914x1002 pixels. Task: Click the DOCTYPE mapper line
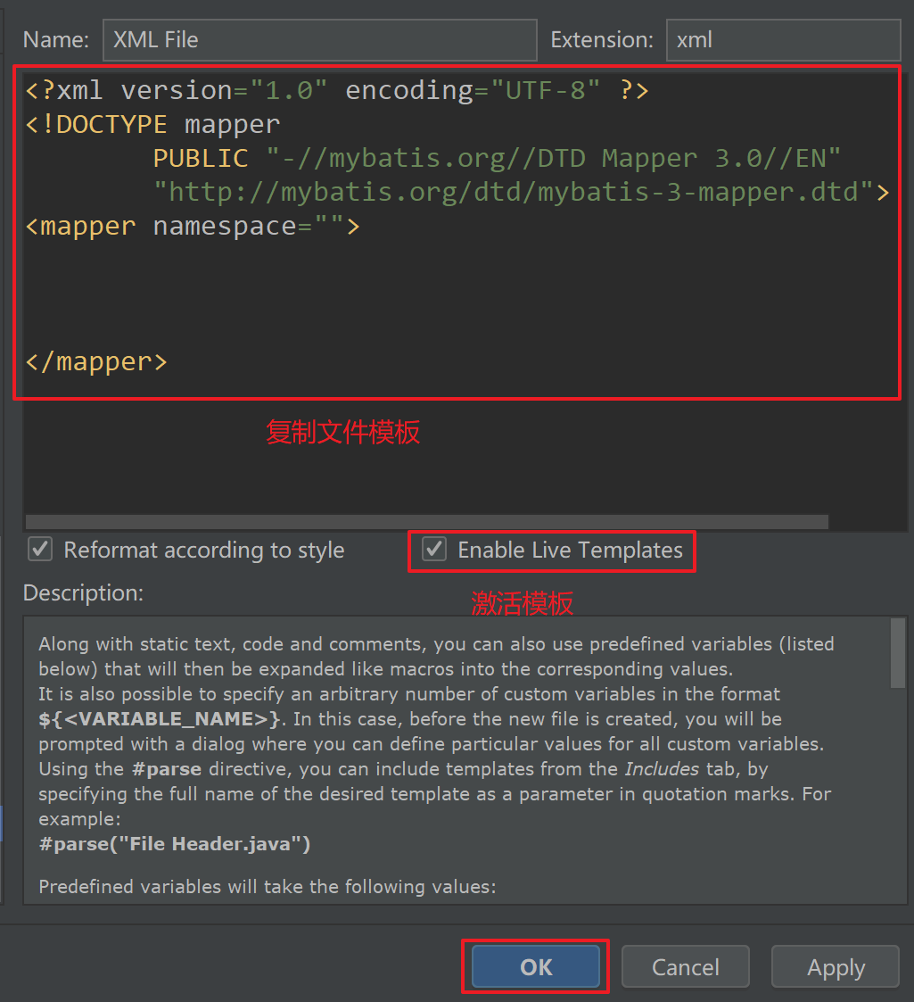pyautogui.click(x=152, y=124)
